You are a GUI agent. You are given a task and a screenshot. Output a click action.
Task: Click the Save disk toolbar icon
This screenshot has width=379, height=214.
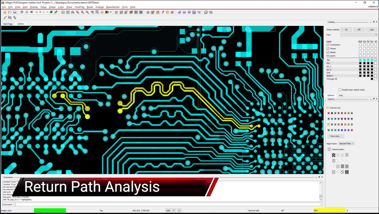[15, 12]
